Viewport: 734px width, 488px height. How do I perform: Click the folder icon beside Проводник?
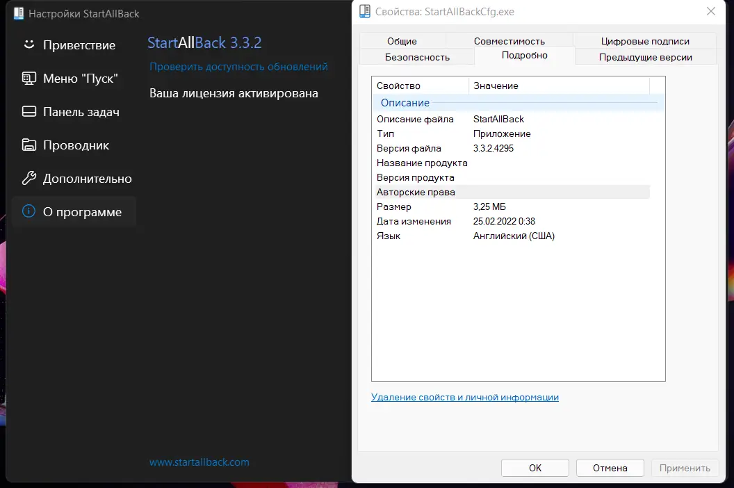(x=29, y=145)
